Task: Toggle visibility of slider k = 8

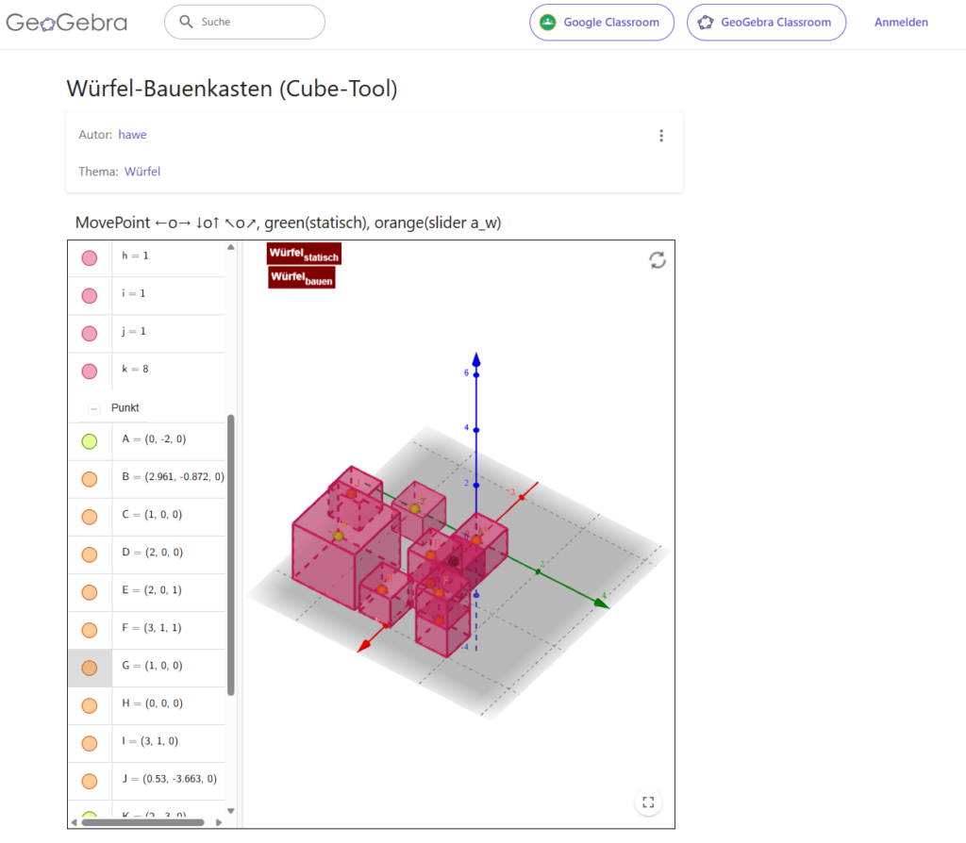Action: click(x=90, y=371)
